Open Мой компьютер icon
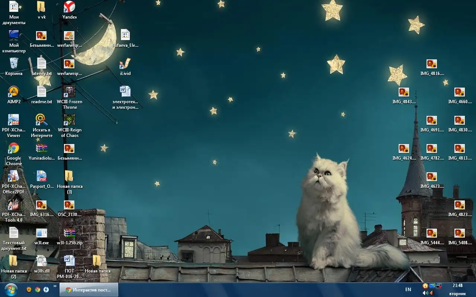Screen dimensions: 476x297 (14, 36)
